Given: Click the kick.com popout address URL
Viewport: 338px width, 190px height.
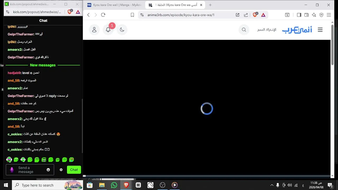Looking at the screenshot, I should pyautogui.click(x=37, y=12).
